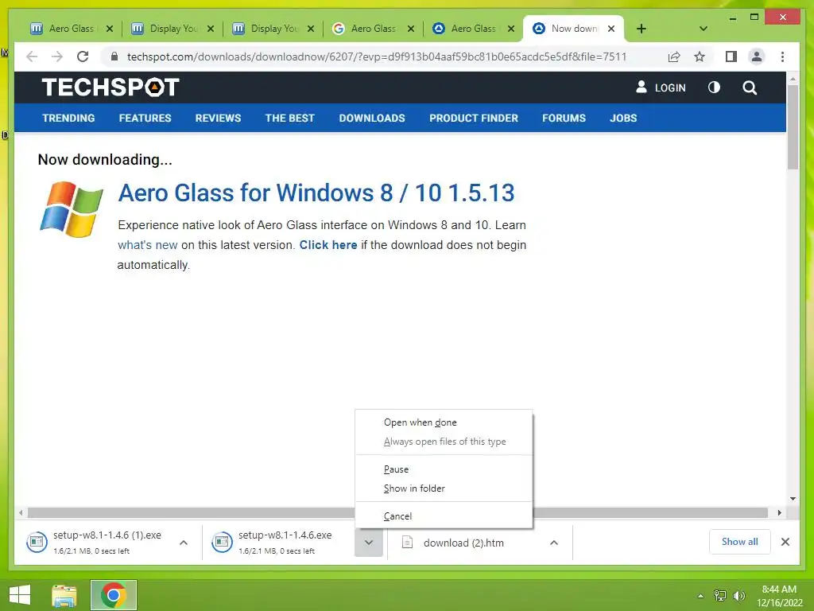Click the "what's new" link

(147, 245)
